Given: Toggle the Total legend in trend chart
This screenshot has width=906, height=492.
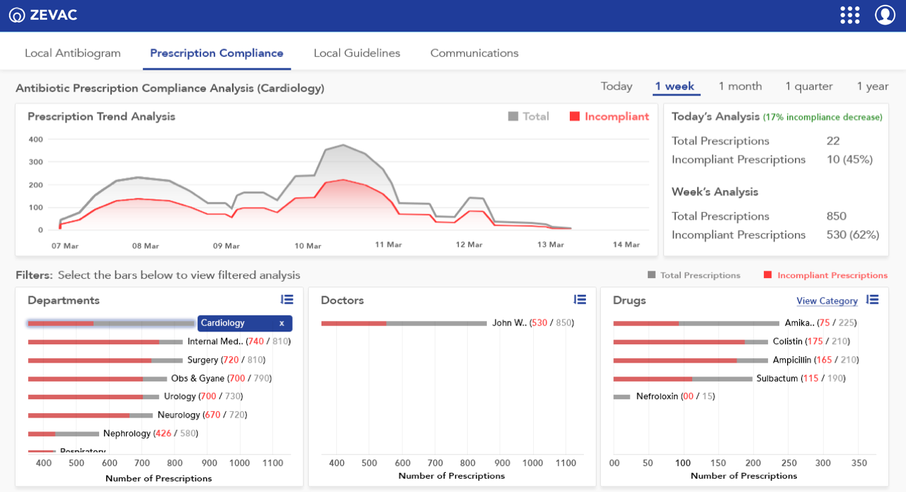Looking at the screenshot, I should coord(528,117).
